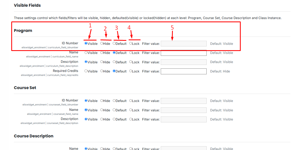Click 'Default: Visible' beside Course Set Name
The image size is (296, 150).
click(222, 110)
